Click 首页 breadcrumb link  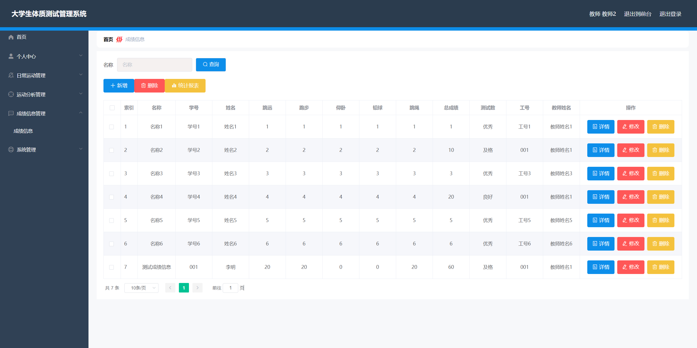108,39
